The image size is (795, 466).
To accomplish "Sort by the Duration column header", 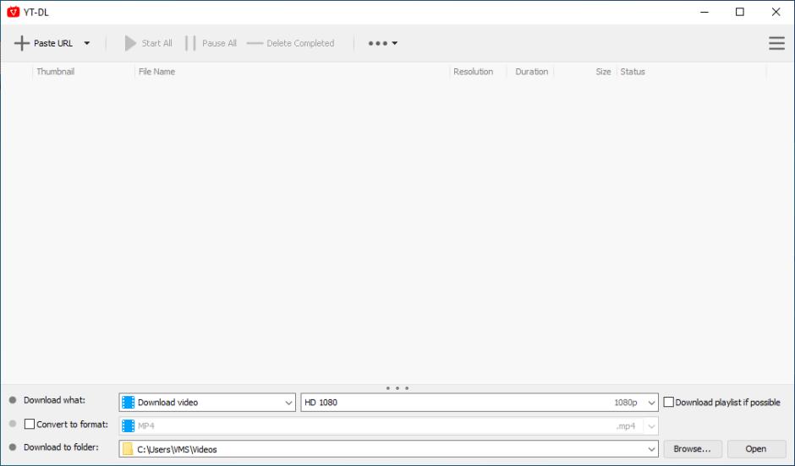I will point(531,72).
